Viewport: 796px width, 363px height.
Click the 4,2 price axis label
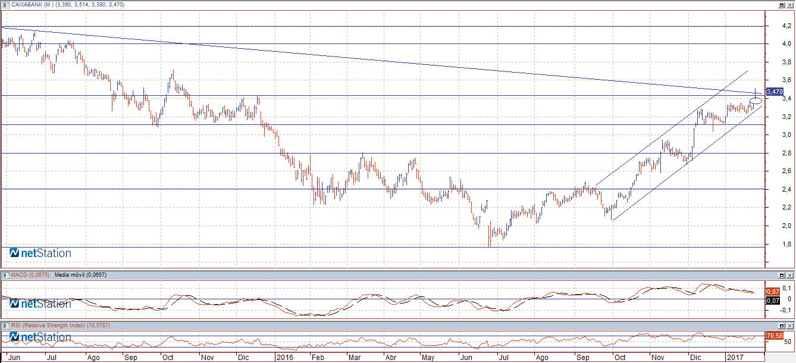pos(786,26)
